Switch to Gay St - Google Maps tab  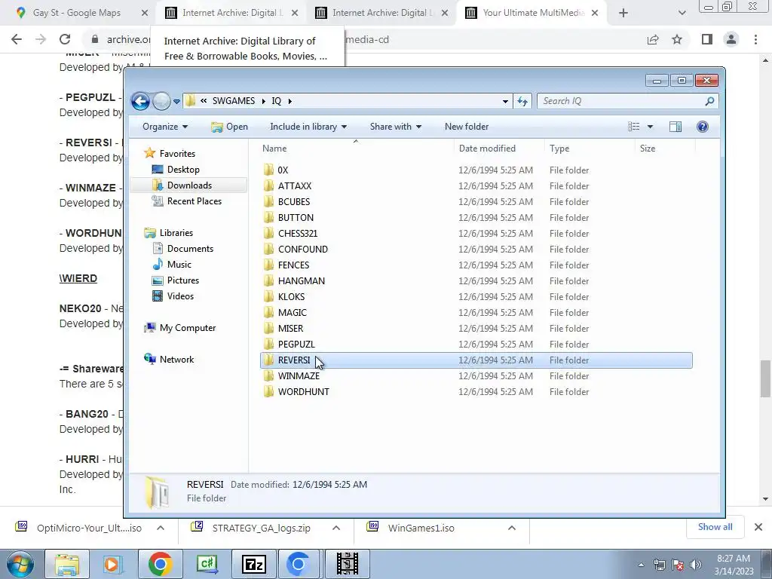pos(76,13)
